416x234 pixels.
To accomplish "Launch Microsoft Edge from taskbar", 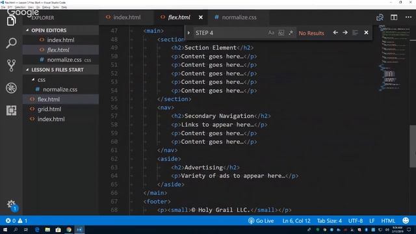I will coord(37,229).
